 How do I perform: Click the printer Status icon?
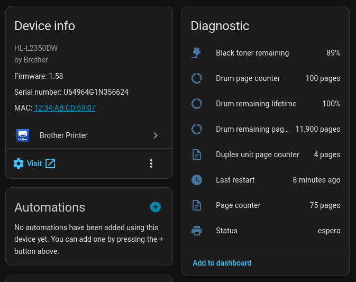[x=197, y=231]
